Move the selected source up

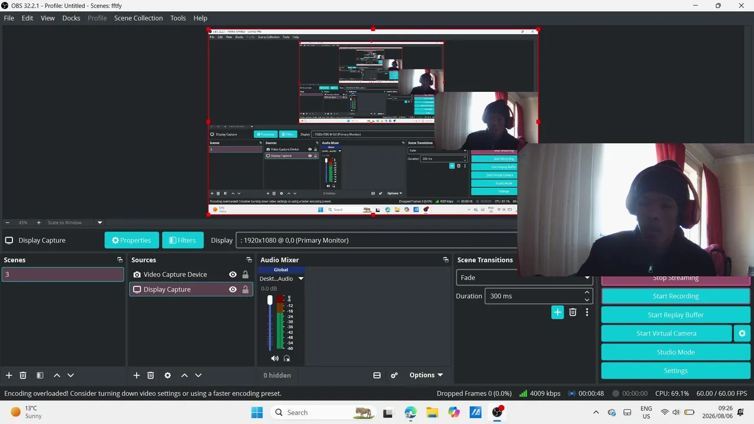184,375
